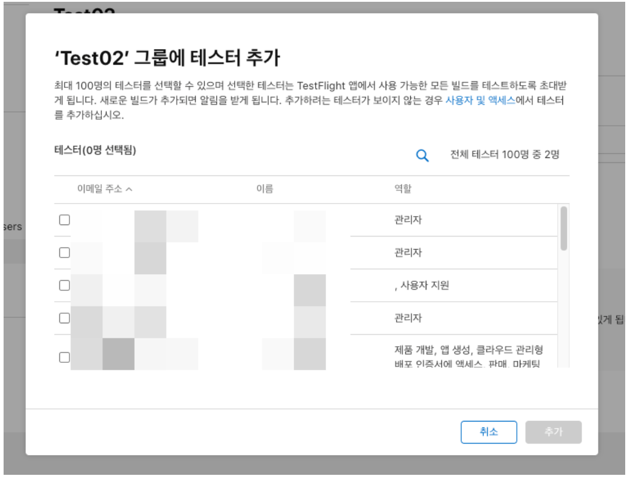Image resolution: width=630 pixels, height=479 pixels.
Task: Click the 이름 column header
Action: click(265, 189)
